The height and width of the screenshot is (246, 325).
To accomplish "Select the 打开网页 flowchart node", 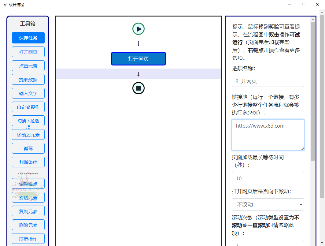I will [x=138, y=59].
